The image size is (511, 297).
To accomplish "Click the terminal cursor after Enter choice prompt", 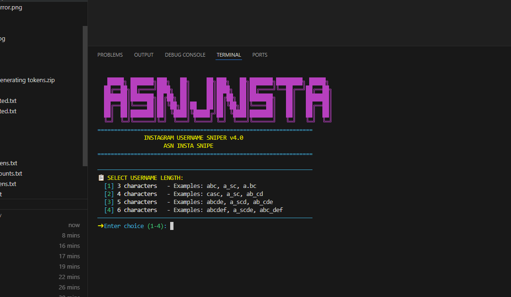I will click(x=172, y=226).
